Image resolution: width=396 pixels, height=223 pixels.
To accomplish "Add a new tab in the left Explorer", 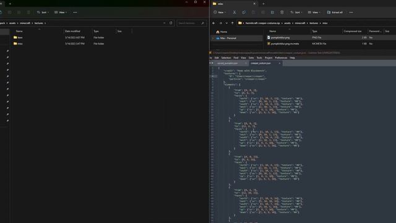I will [x=10, y=4].
